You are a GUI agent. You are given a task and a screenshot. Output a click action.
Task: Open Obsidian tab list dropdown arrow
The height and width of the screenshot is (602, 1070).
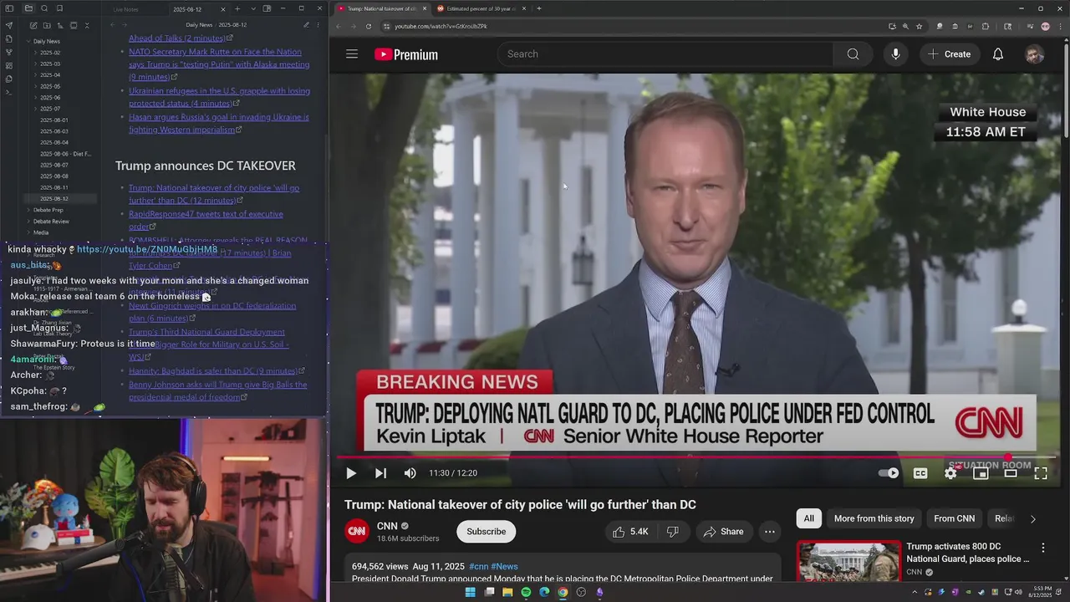point(252,8)
